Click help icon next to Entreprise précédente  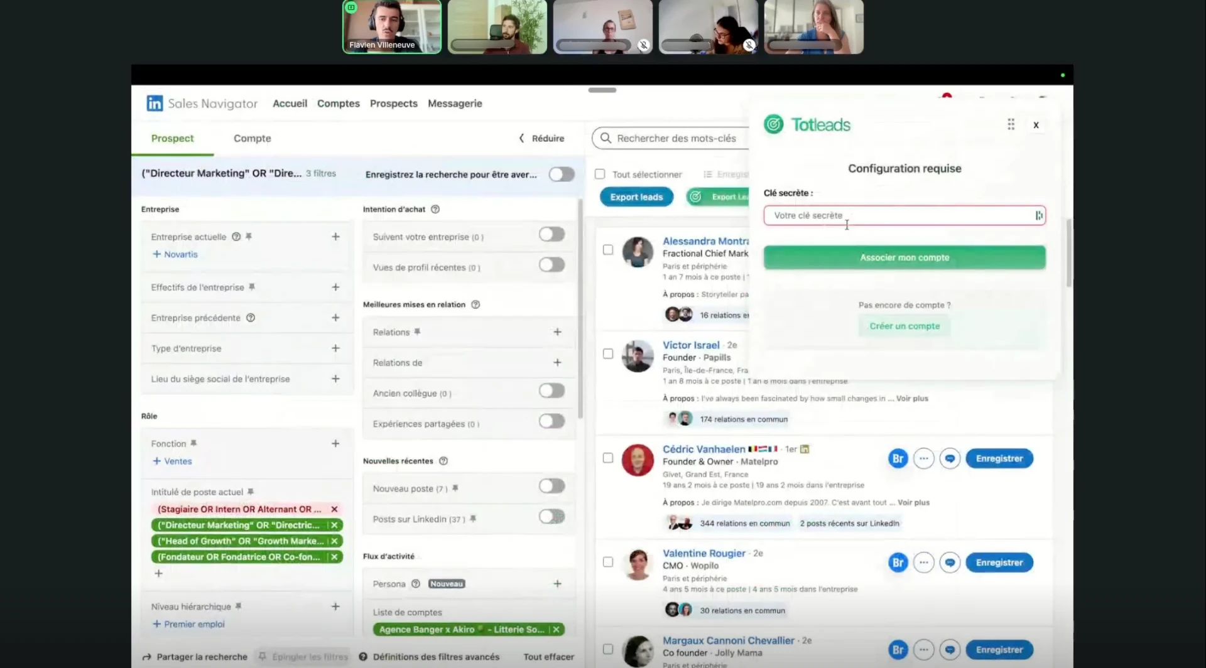(x=251, y=318)
